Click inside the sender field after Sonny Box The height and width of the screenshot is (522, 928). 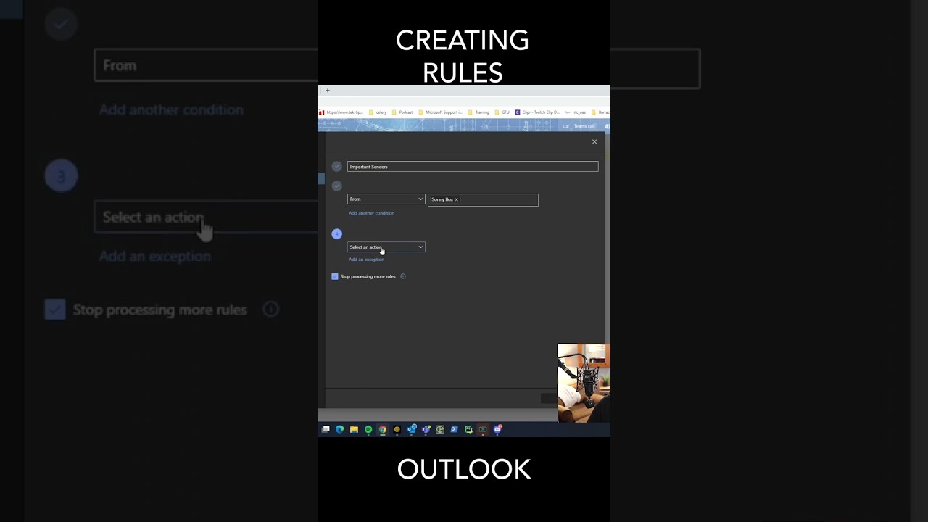(499, 199)
